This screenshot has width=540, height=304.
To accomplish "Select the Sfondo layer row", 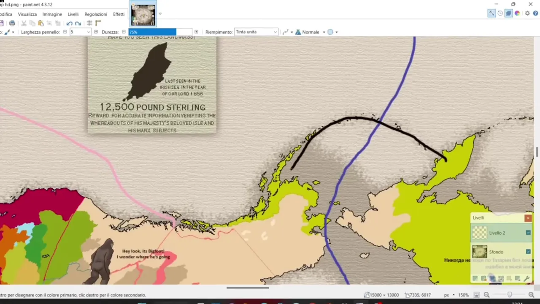I will point(501,252).
